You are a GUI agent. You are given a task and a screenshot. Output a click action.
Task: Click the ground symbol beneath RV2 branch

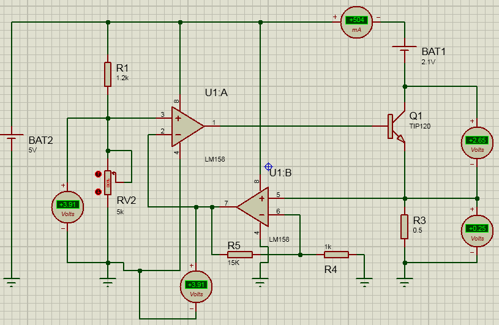click(108, 282)
